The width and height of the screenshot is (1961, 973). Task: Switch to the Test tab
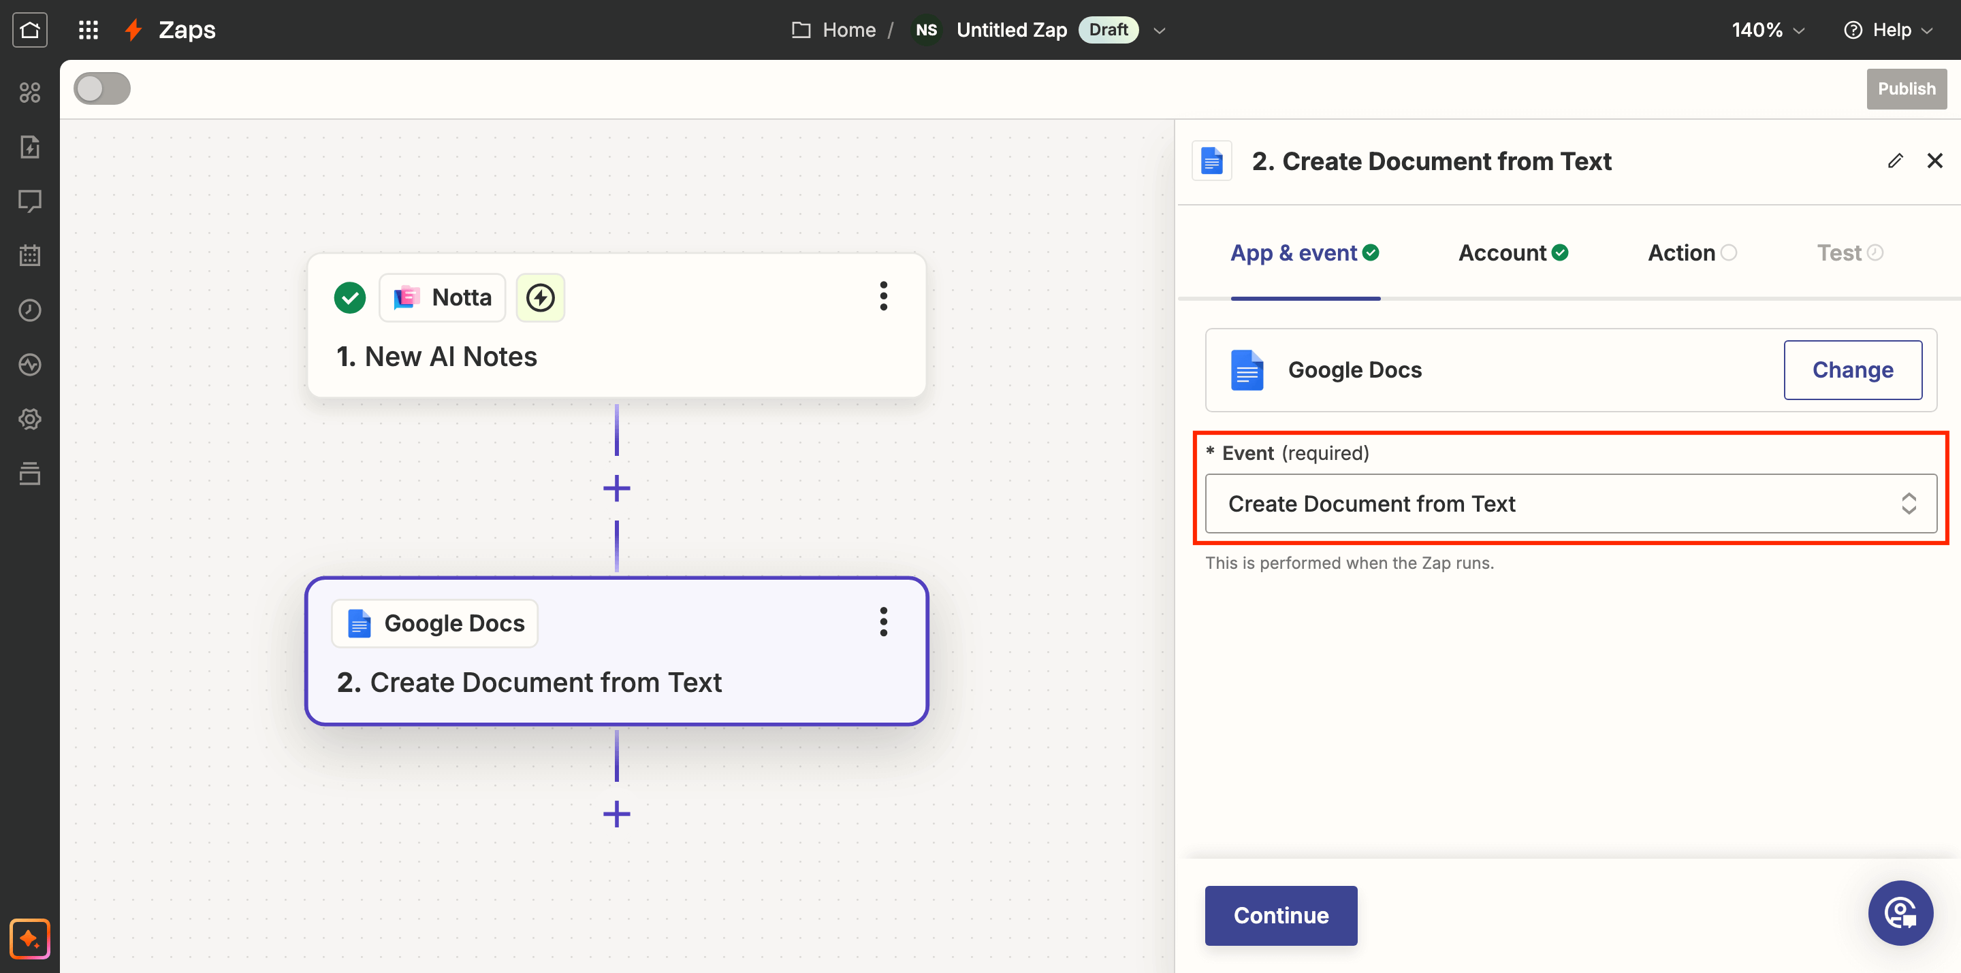[1850, 252]
